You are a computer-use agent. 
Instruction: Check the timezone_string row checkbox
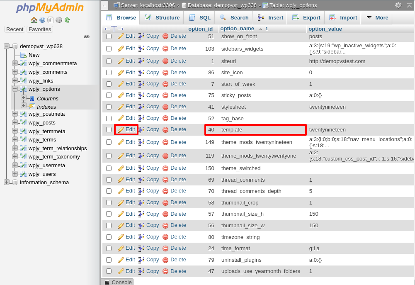click(x=109, y=237)
